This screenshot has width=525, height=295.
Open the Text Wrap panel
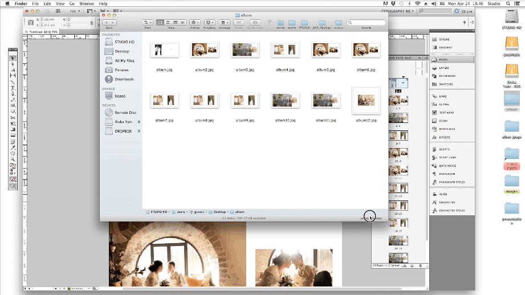(446, 113)
